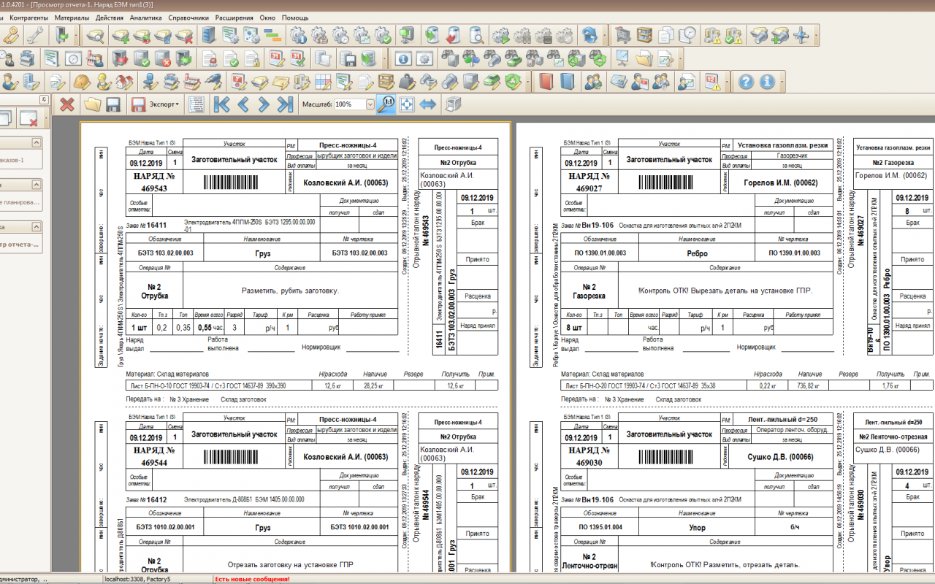Expand the database toolbar overflow arrow
This screenshot has width=935, height=584.
[x=384, y=58]
